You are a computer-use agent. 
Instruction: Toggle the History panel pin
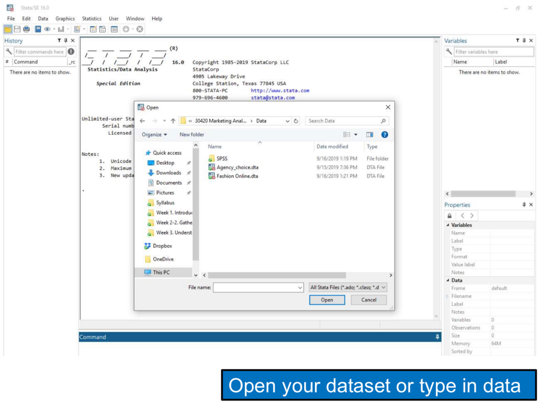tap(65, 40)
